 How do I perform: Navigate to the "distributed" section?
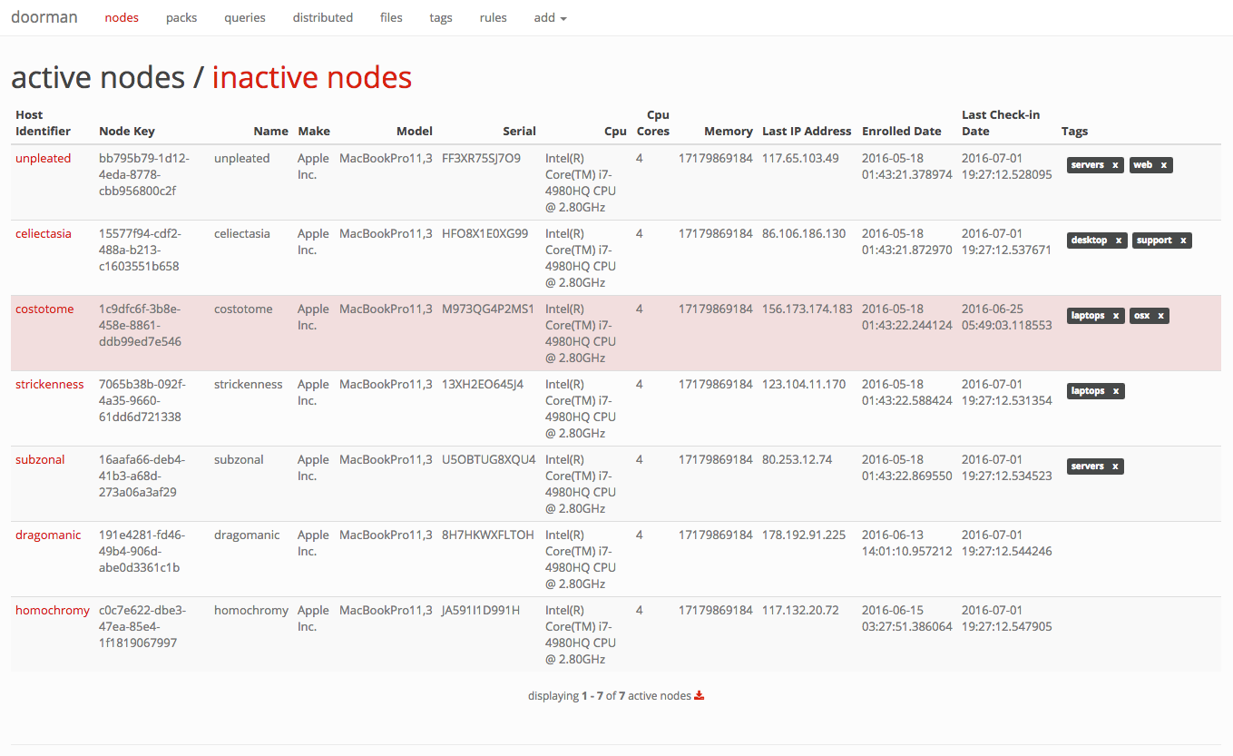[322, 17]
